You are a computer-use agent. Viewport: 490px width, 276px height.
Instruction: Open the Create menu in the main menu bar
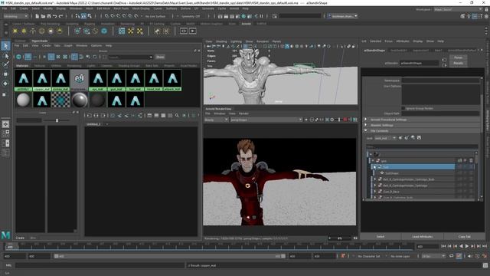pos(24,8)
